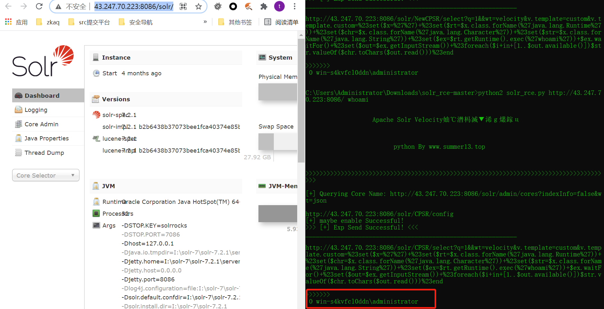Open the Logging section in Solr sidebar
The width and height of the screenshot is (604, 309).
click(35, 110)
